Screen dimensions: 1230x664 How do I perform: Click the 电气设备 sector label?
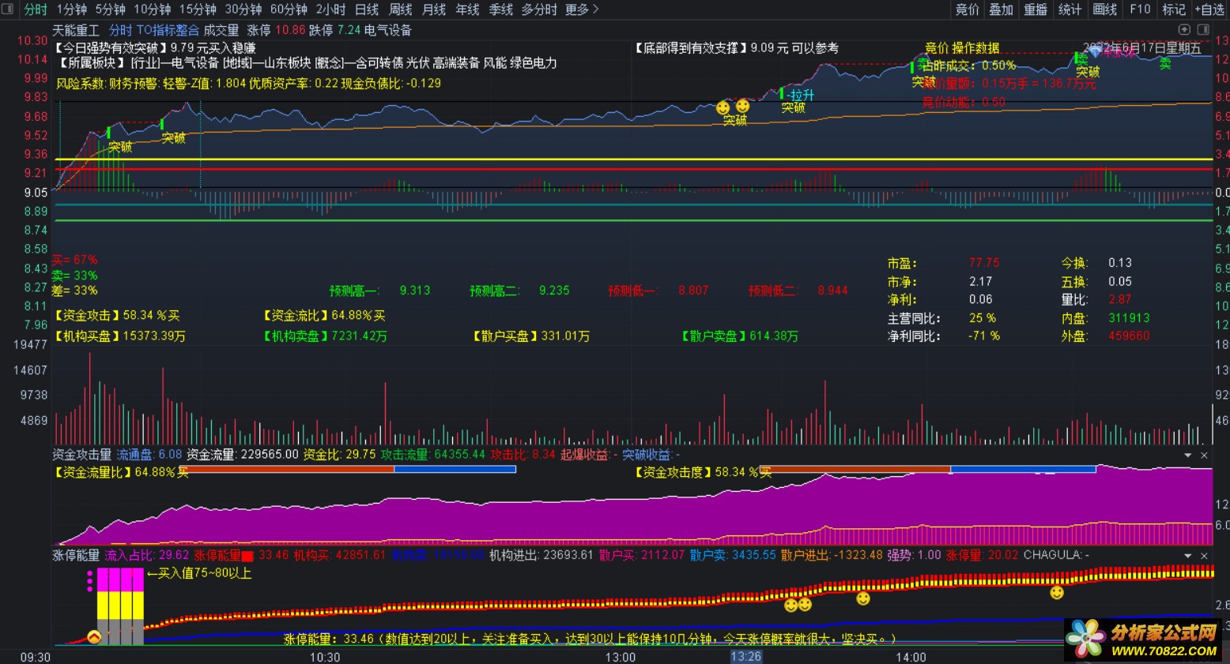388,30
